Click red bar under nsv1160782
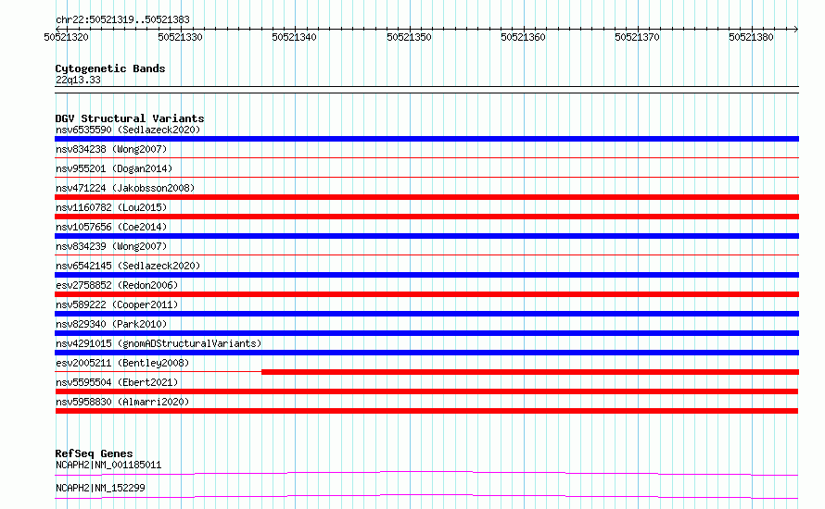This screenshot has height=509, width=825. 426,217
